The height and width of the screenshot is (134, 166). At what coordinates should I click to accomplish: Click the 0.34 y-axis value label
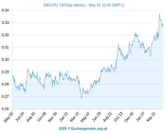coord(5,10)
